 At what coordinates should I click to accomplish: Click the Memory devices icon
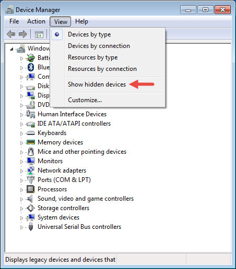31,142
